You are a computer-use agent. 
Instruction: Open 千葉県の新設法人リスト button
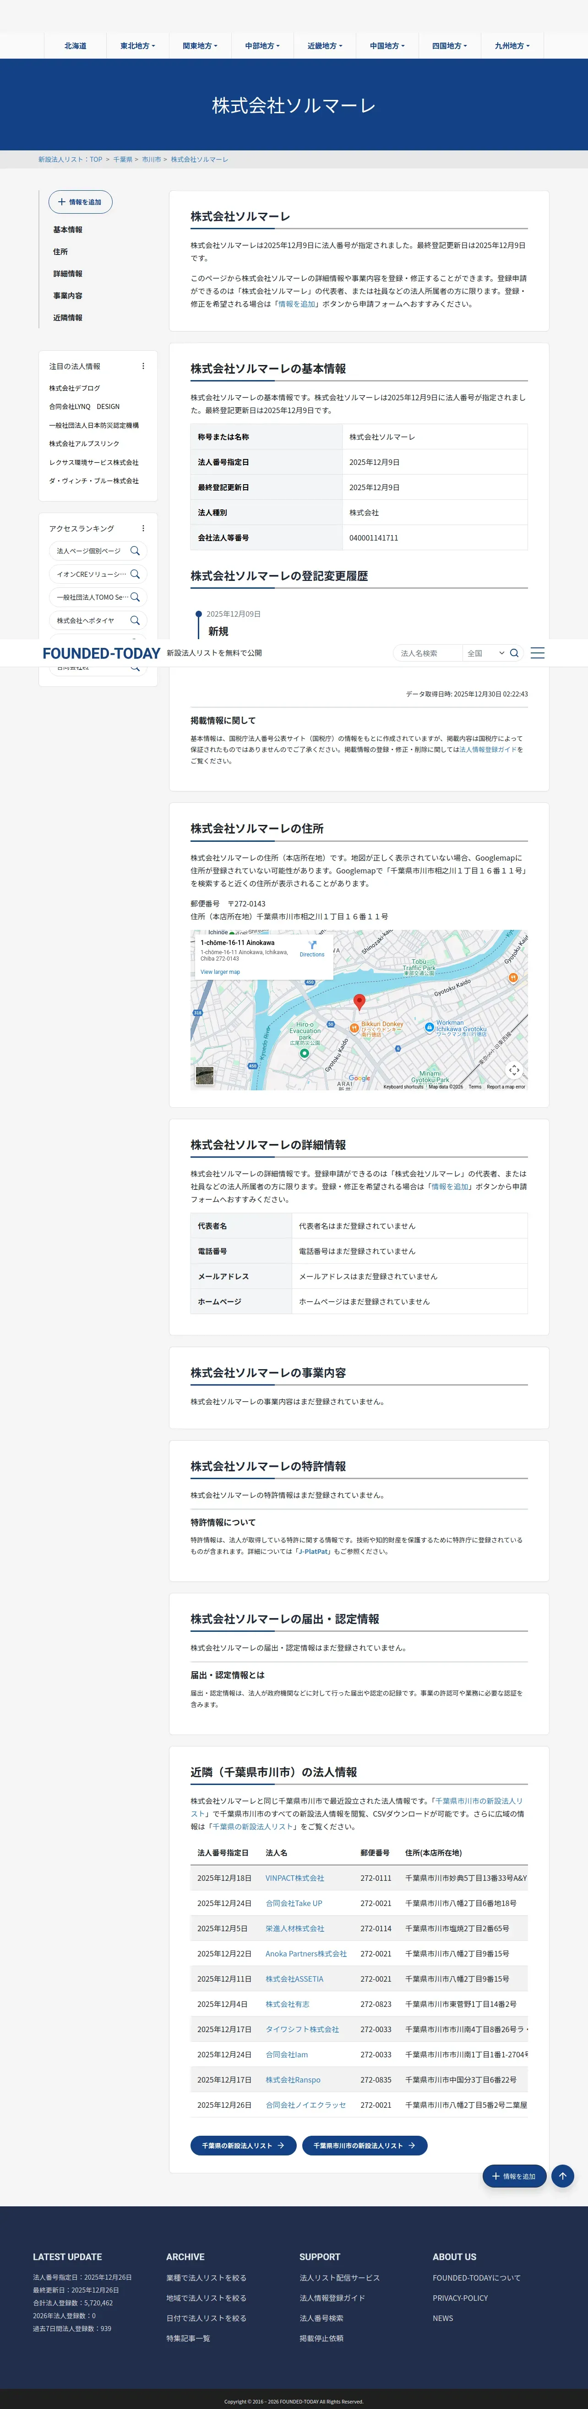tap(243, 2145)
